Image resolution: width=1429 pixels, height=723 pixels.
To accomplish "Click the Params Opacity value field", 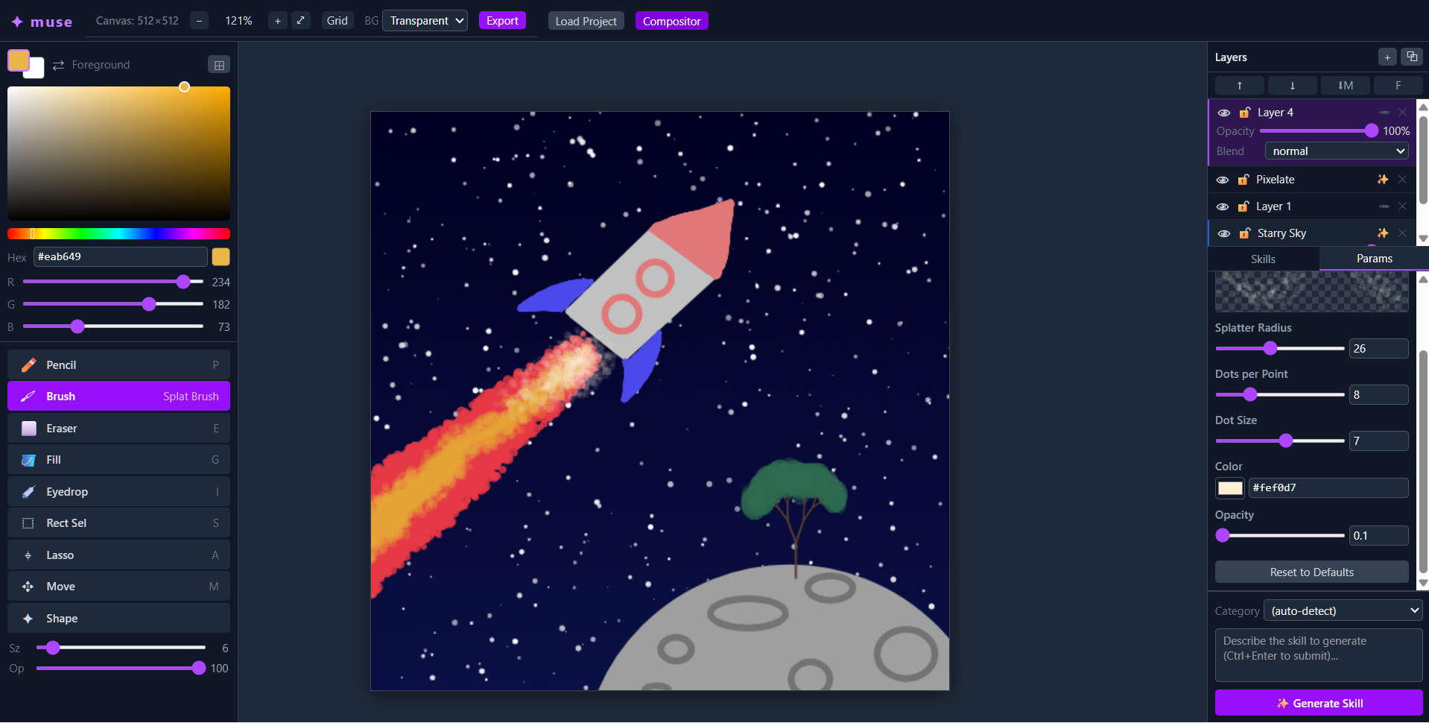I will pos(1378,536).
